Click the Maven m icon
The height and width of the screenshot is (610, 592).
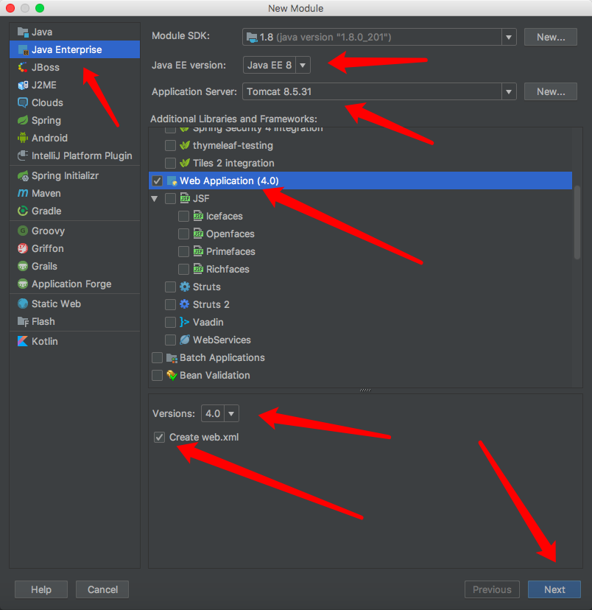pos(23,193)
